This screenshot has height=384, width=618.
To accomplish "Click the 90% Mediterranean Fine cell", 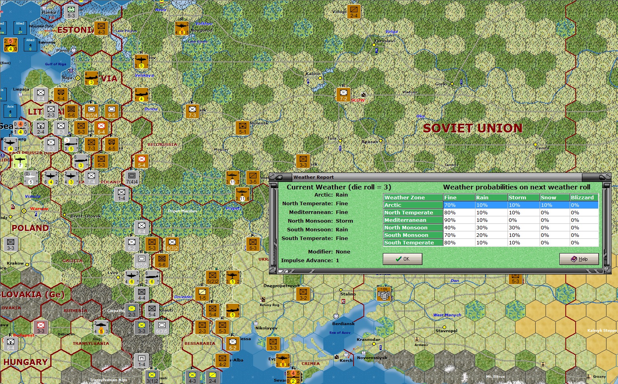I will 459,220.
